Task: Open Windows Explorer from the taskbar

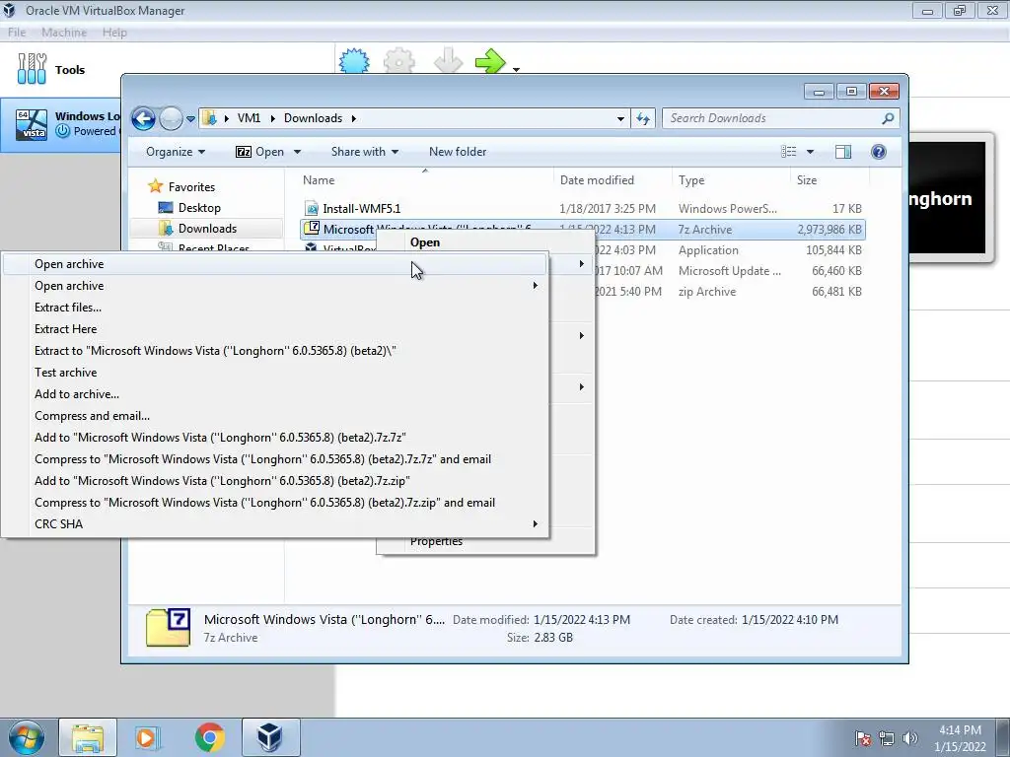Action: click(88, 737)
